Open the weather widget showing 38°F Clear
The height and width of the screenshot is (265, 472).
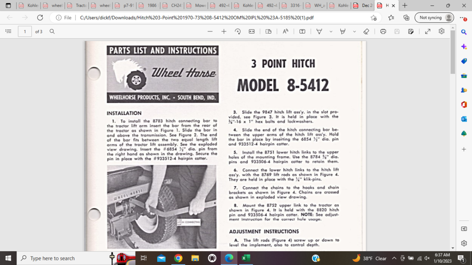tap(369, 258)
